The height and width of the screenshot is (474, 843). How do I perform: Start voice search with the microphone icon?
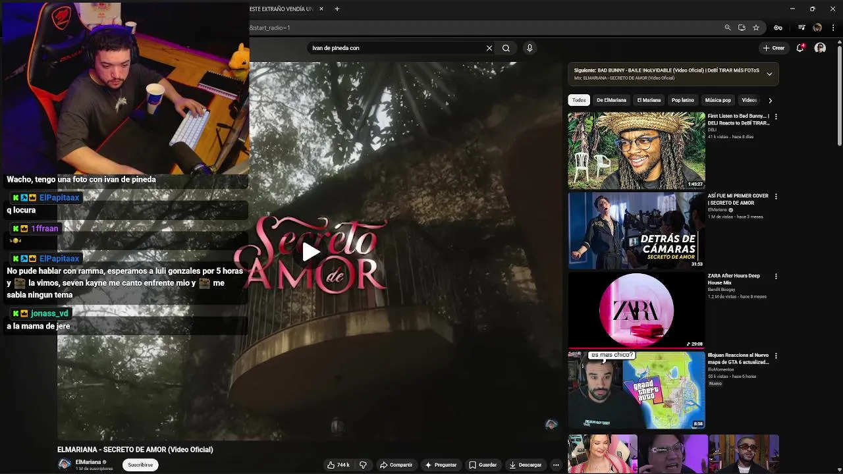point(530,48)
